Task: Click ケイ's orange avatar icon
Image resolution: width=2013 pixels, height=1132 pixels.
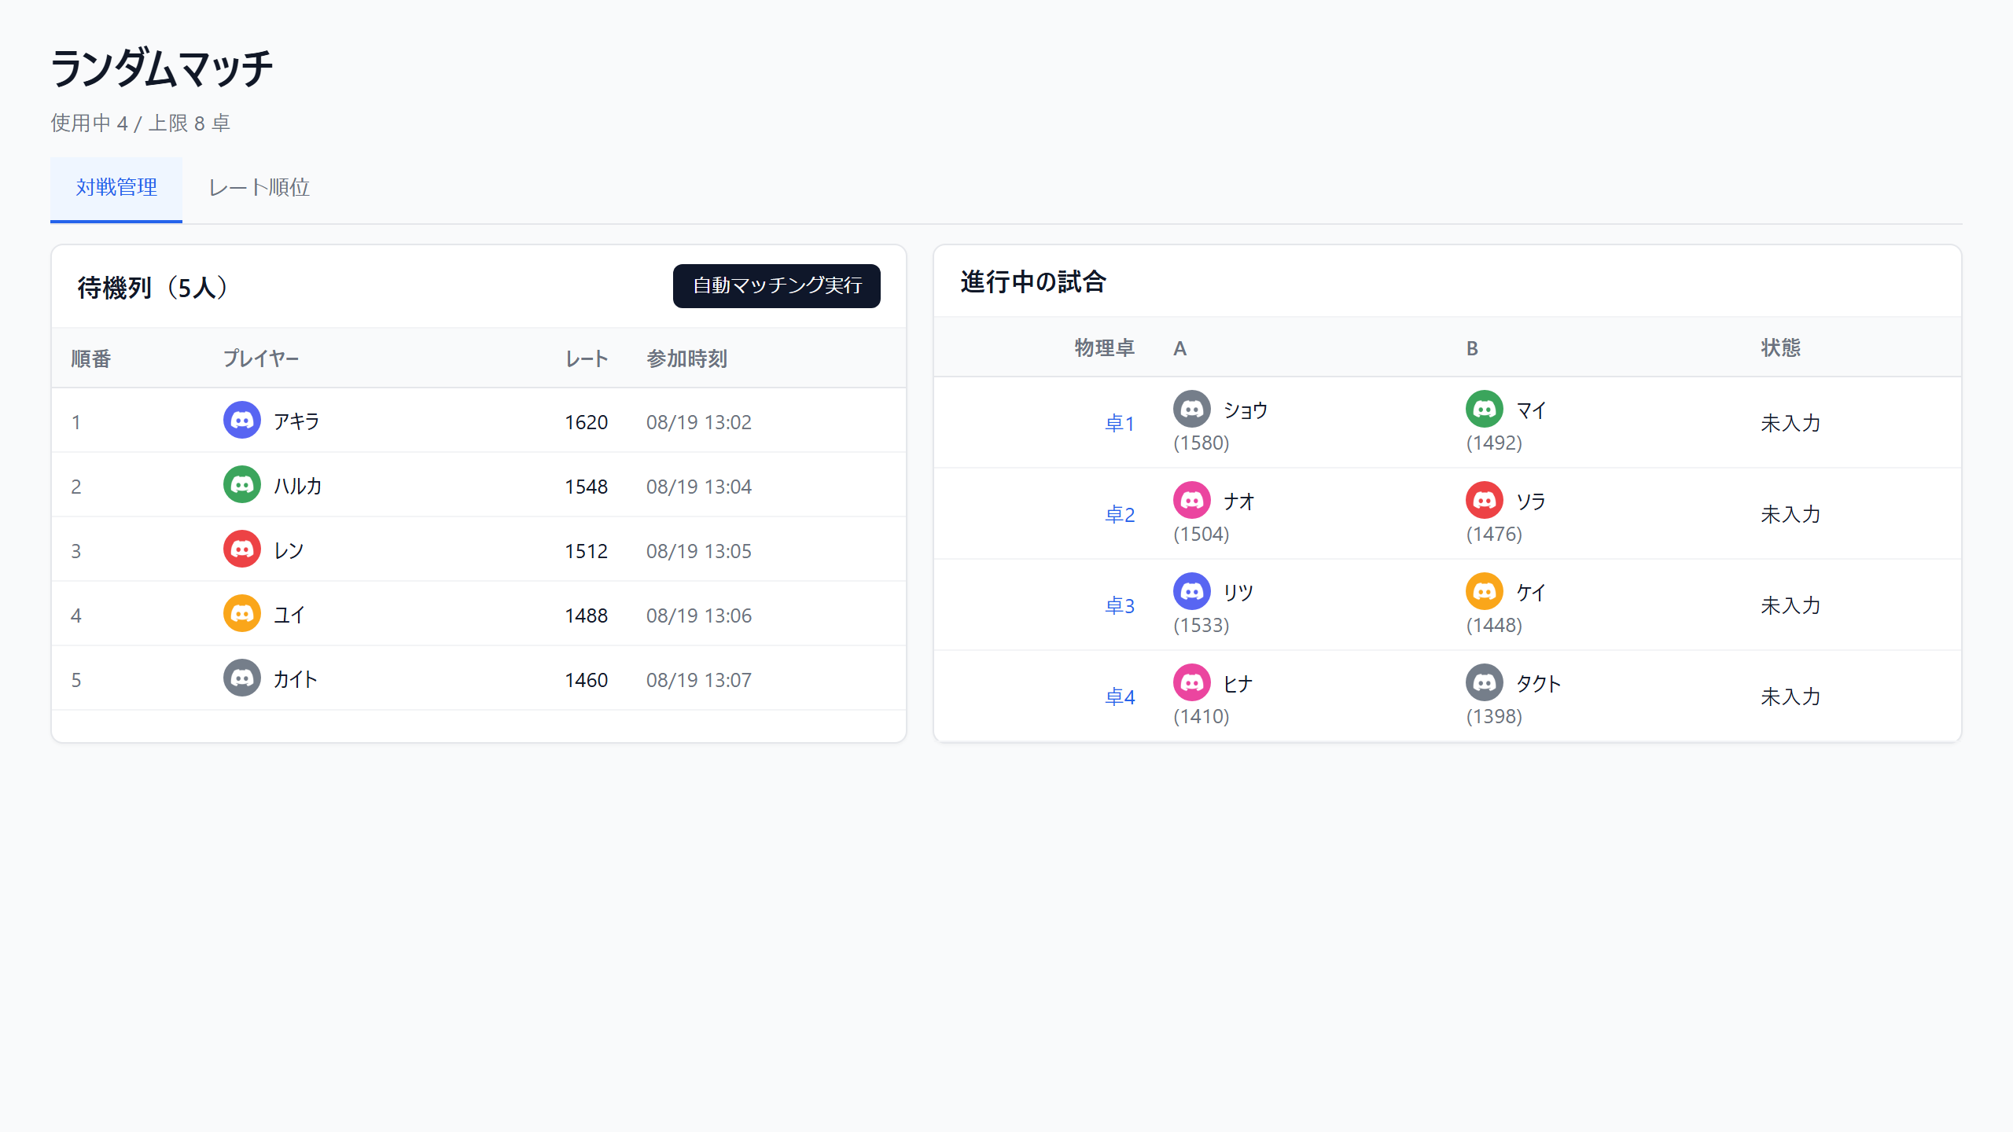Action: (x=1485, y=592)
